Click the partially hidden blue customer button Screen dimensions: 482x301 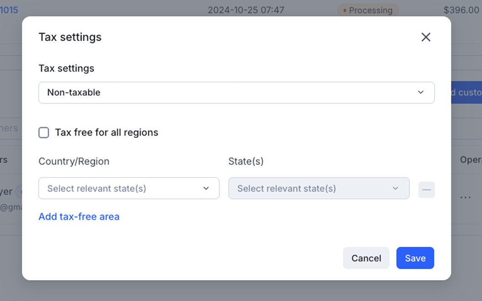466,92
